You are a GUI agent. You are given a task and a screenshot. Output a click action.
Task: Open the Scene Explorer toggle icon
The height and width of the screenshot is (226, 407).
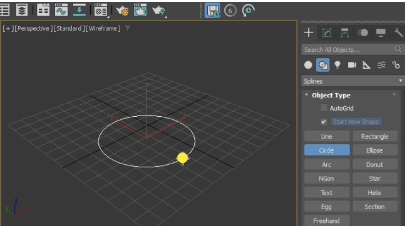[4, 11]
